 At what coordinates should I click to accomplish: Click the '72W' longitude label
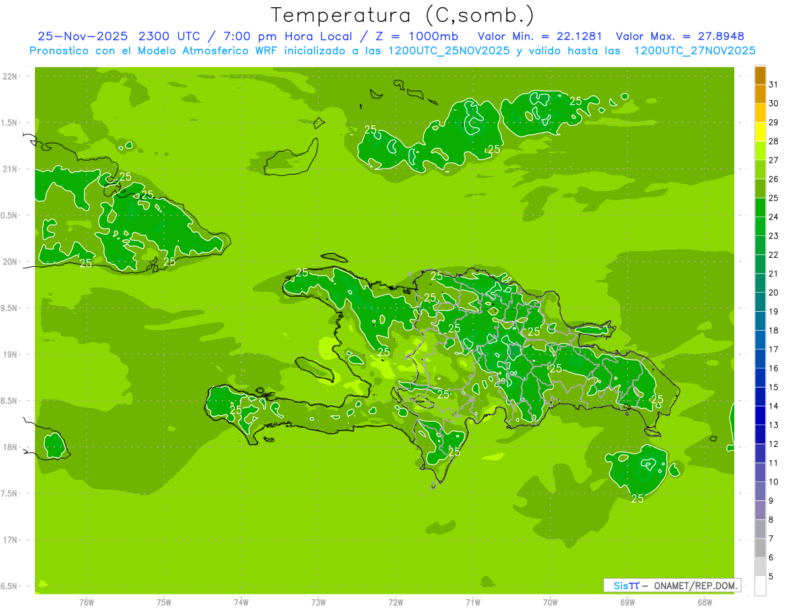click(x=395, y=602)
